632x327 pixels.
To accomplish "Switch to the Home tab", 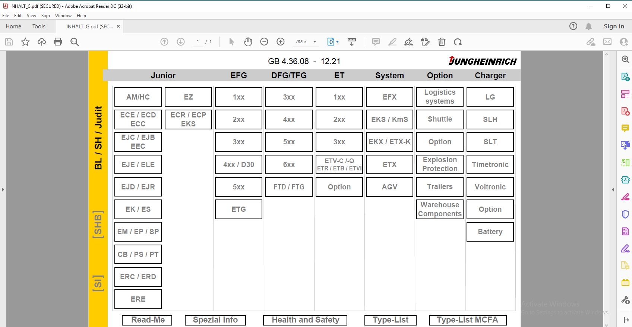I will pyautogui.click(x=13, y=26).
